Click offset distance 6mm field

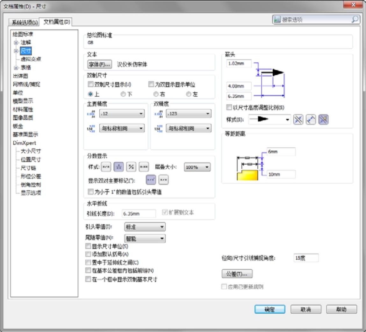(281, 152)
